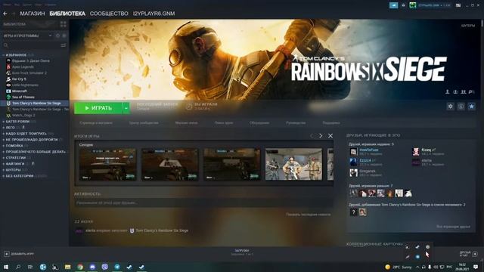Open the I2YPLAYR6.GNM profile tab
This screenshot has width=484, height=272.
154,14
